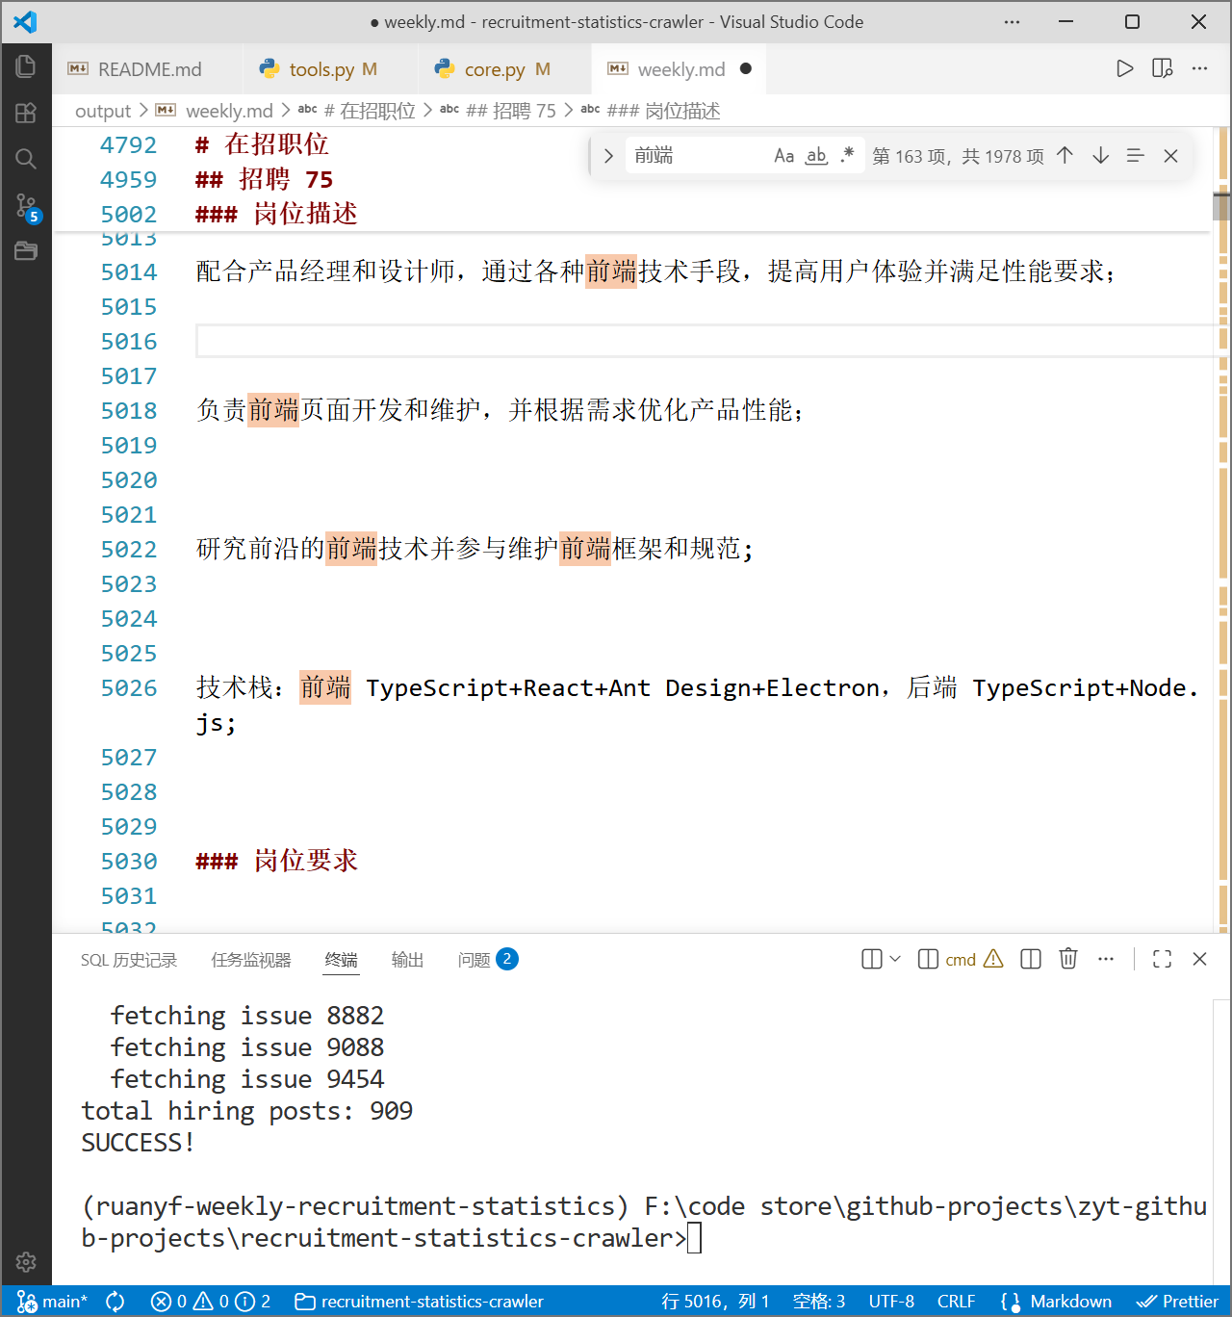Open the Manage settings gear
The height and width of the screenshot is (1317, 1232).
(x=26, y=1262)
